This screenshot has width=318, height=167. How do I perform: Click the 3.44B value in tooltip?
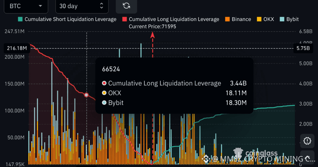pos(238,83)
